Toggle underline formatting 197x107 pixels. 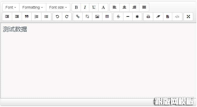[x=94, y=7]
